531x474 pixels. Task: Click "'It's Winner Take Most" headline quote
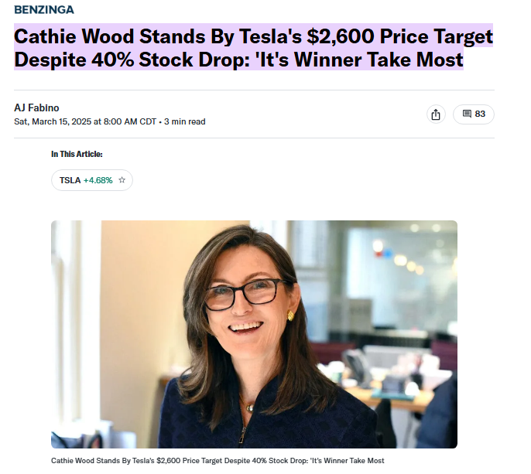pos(359,60)
